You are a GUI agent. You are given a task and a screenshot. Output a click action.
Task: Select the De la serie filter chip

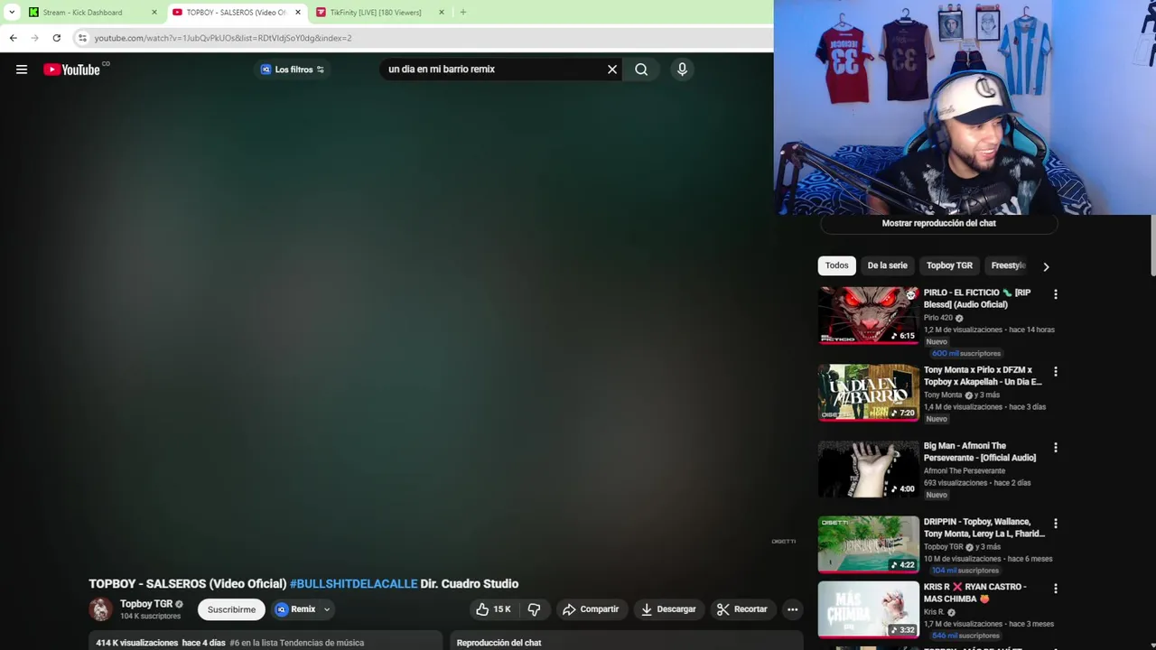887,265
